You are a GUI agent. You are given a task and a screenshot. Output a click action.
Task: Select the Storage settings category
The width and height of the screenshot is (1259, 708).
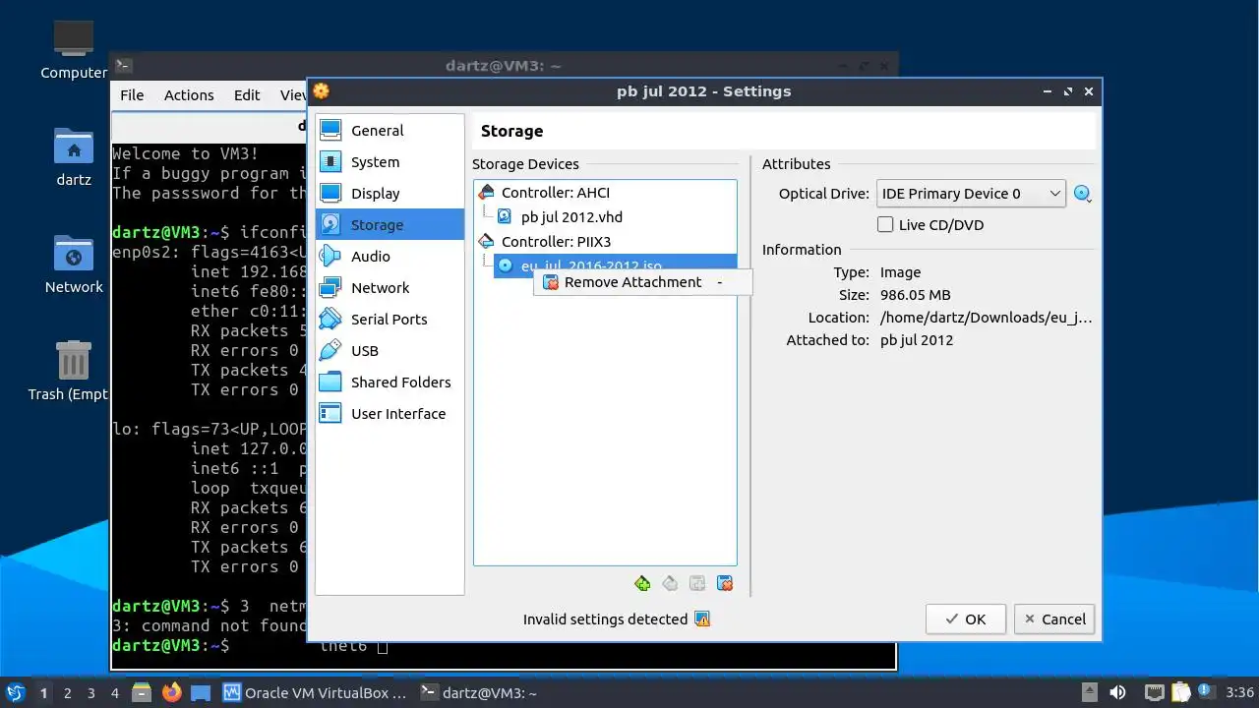click(390, 224)
